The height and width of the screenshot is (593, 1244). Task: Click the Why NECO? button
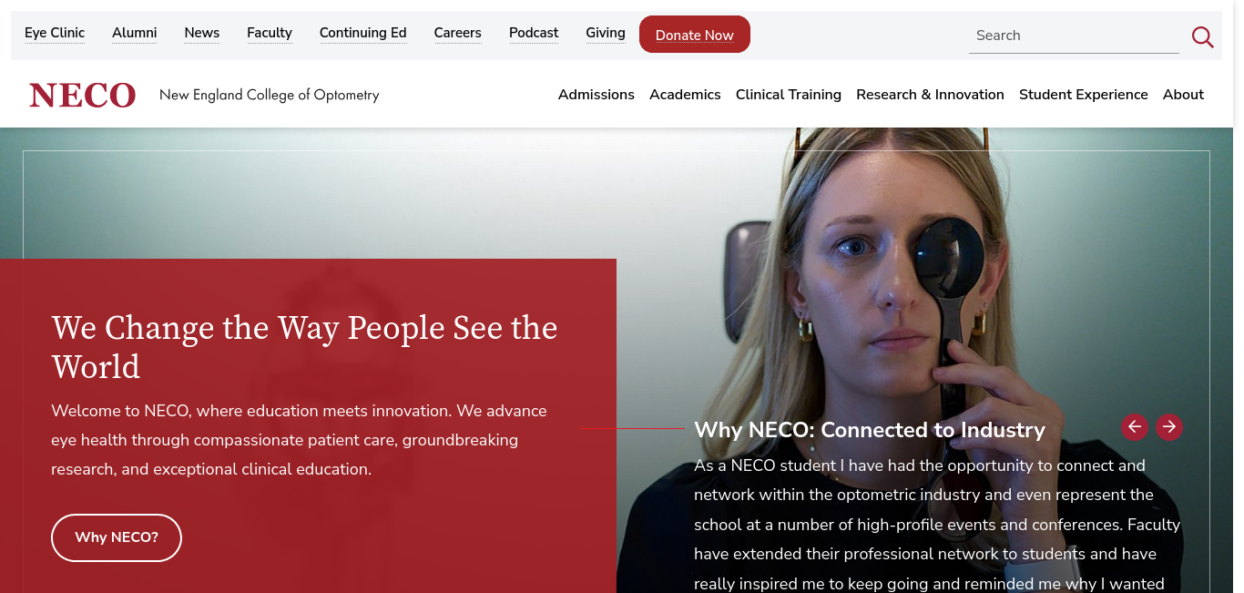tap(117, 537)
